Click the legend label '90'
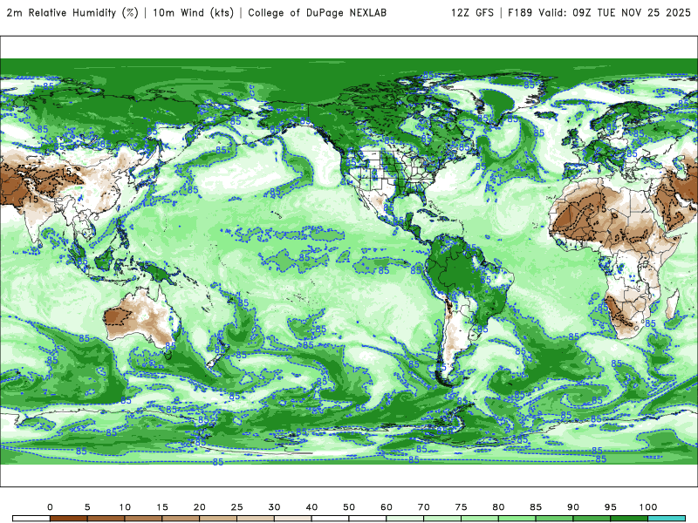 click(x=573, y=507)
